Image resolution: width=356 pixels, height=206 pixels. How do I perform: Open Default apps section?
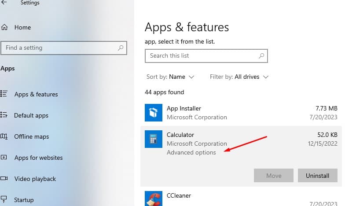(x=31, y=115)
